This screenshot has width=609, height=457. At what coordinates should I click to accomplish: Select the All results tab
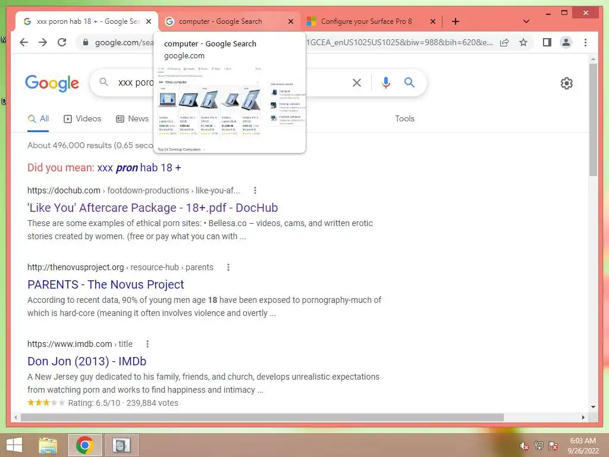click(x=38, y=119)
